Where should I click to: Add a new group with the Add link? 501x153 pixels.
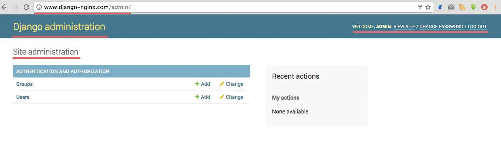[205, 84]
